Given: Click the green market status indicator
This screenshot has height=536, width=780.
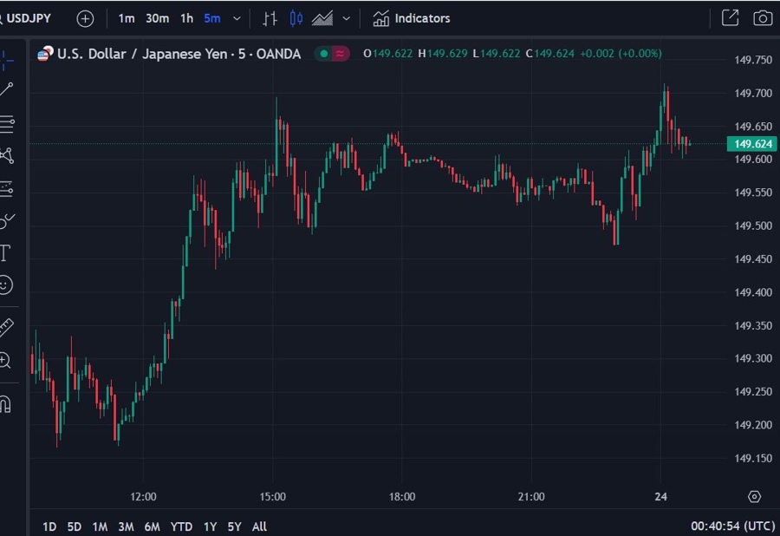Looking at the screenshot, I should click(324, 53).
